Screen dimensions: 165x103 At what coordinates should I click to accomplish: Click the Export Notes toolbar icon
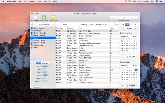click(x=53, y=18)
